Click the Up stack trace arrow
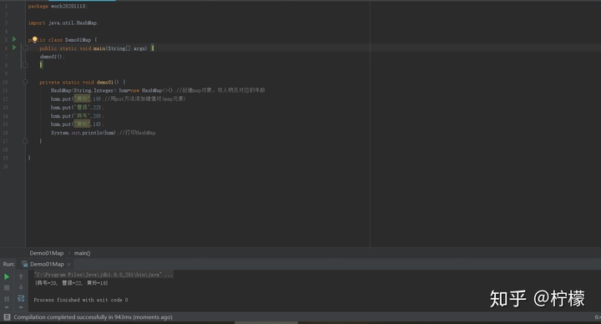Image resolution: width=601 pixels, height=324 pixels. click(21, 276)
